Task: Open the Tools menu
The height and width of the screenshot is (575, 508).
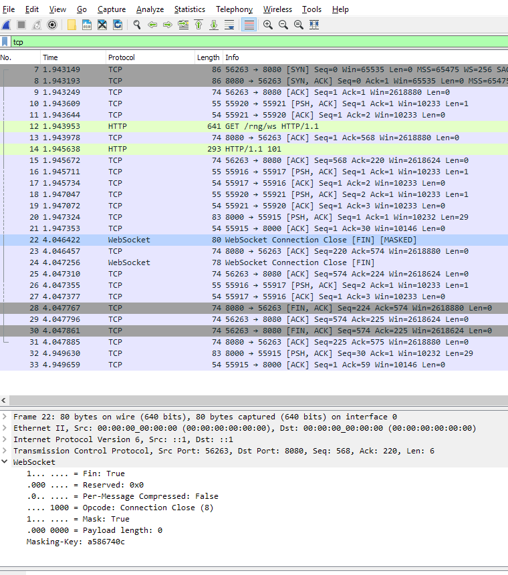Action: click(311, 9)
